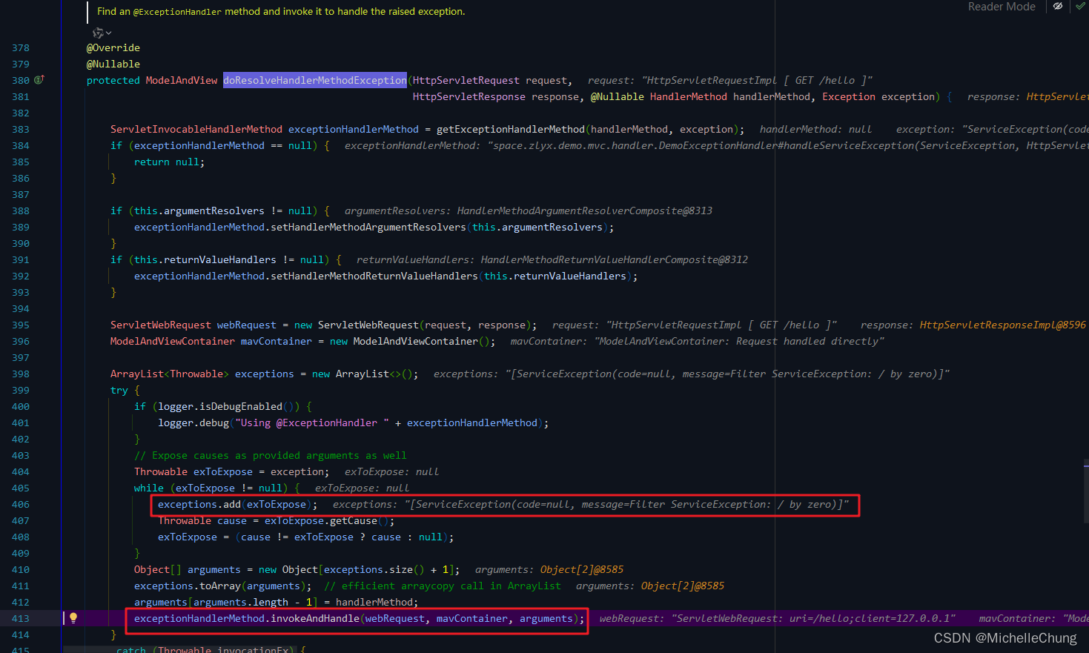Click 'return null;' statement on line 385

170,162
